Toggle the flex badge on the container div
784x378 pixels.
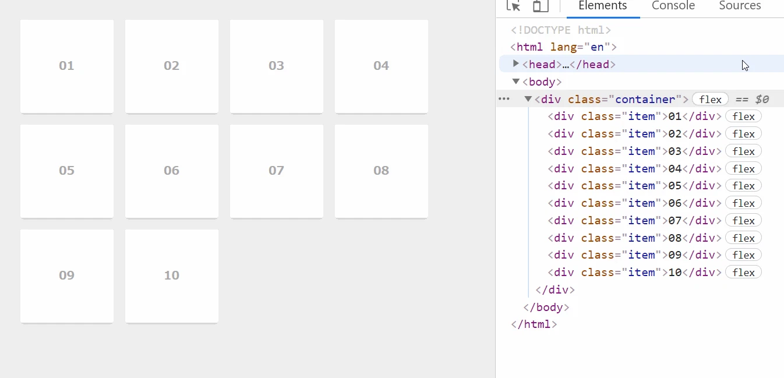point(710,100)
